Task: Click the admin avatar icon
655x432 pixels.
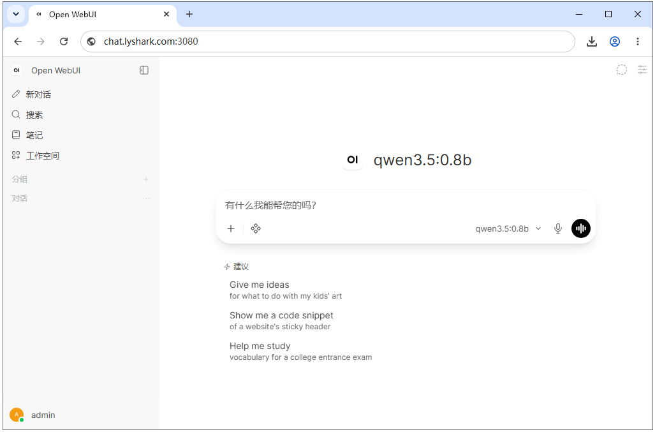Action: click(17, 415)
